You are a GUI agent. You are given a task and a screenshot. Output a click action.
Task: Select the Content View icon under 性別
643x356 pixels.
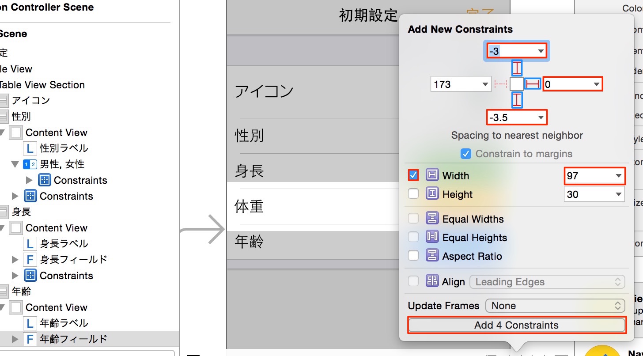click(x=15, y=133)
